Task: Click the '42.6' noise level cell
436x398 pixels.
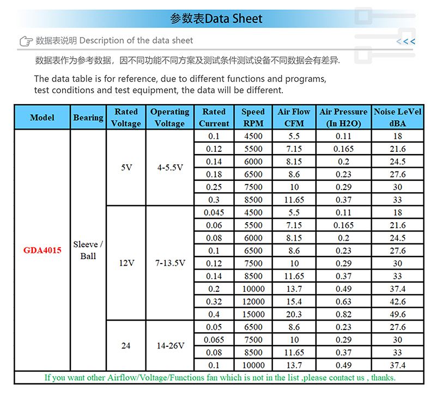Action: [x=398, y=302]
